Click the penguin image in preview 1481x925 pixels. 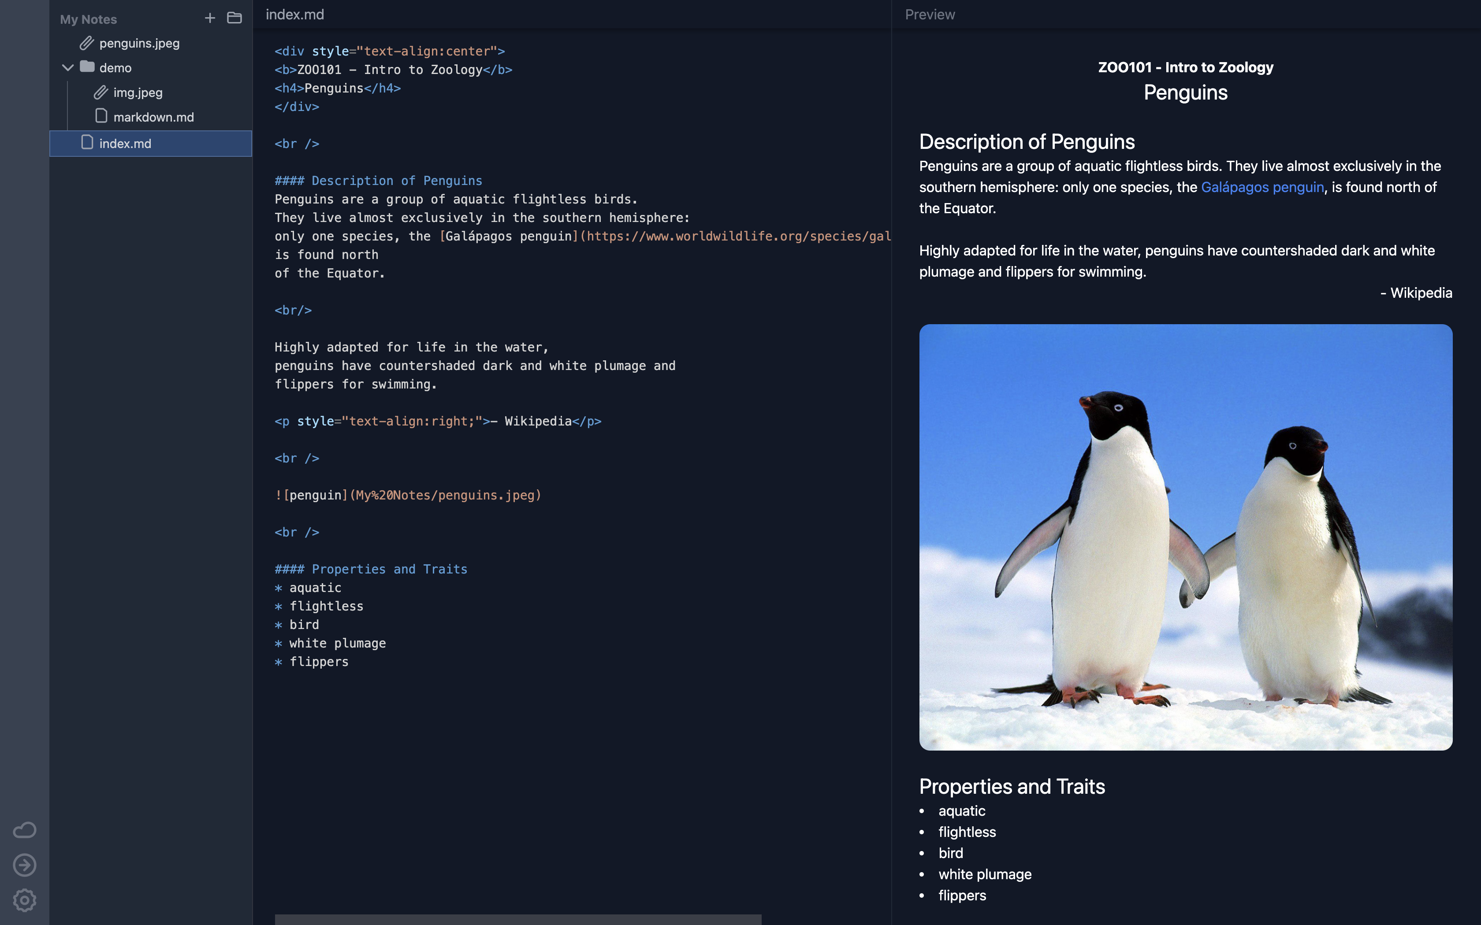[1185, 537]
